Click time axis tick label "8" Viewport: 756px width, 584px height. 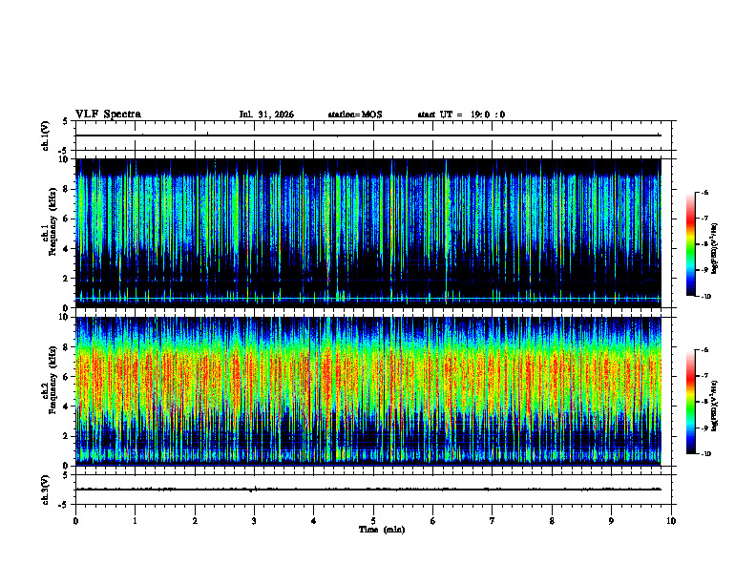point(552,521)
